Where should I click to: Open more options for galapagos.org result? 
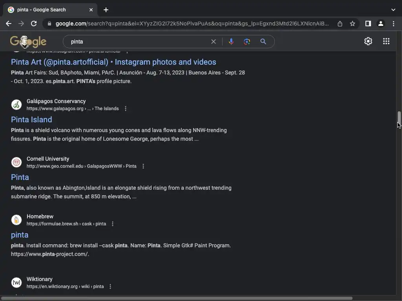point(126,109)
